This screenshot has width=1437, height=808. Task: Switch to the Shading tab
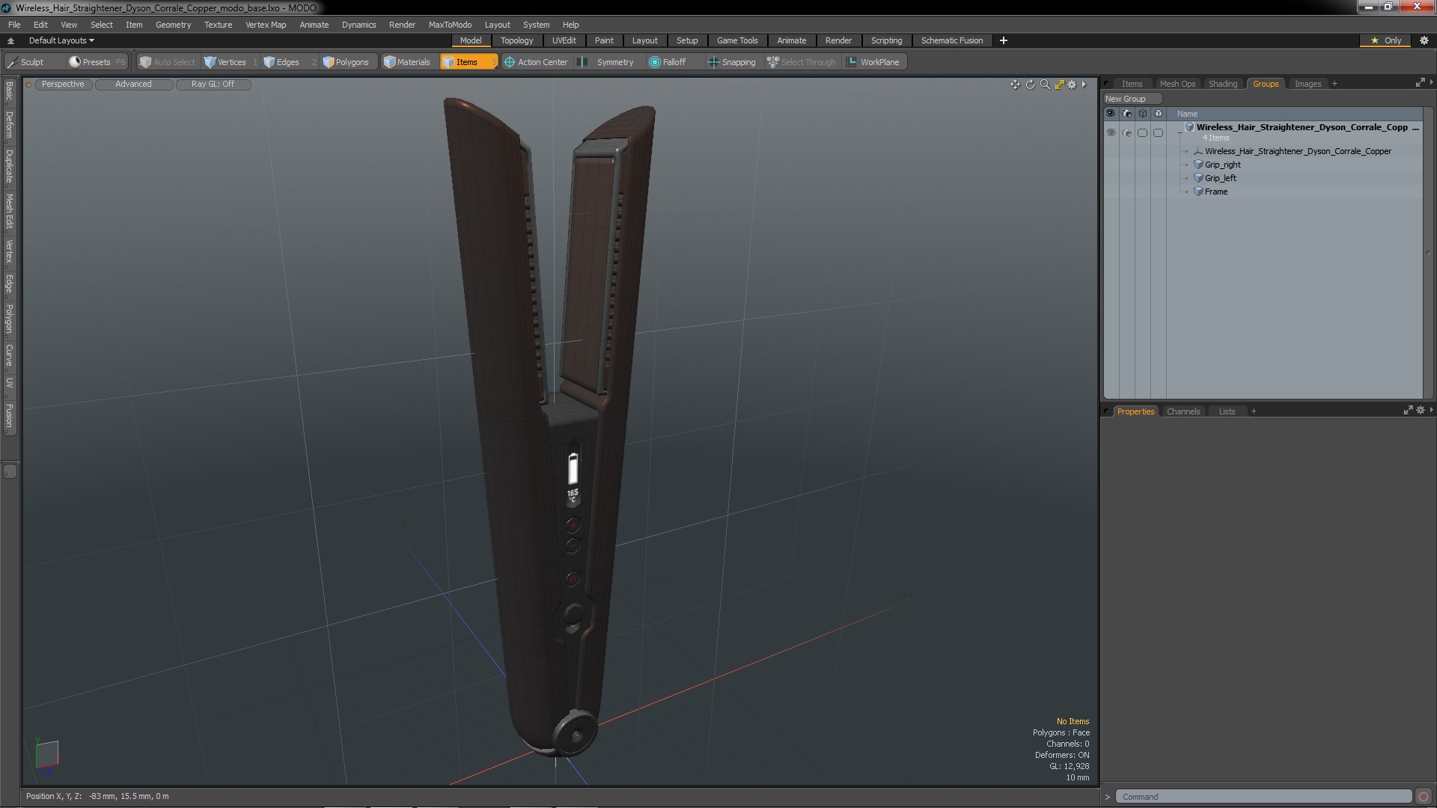pyautogui.click(x=1222, y=84)
